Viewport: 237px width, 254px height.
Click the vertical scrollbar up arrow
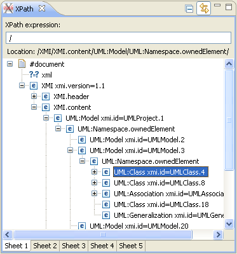tap(229, 63)
